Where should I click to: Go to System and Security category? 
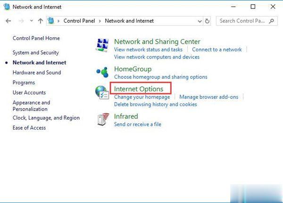36,52
